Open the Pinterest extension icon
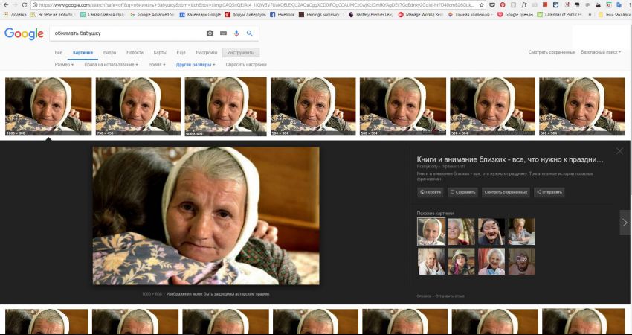Viewport: 632px width, 335px height. [x=503, y=5]
